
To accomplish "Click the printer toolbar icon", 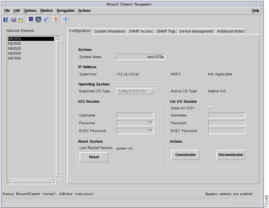I will click(x=13, y=19).
